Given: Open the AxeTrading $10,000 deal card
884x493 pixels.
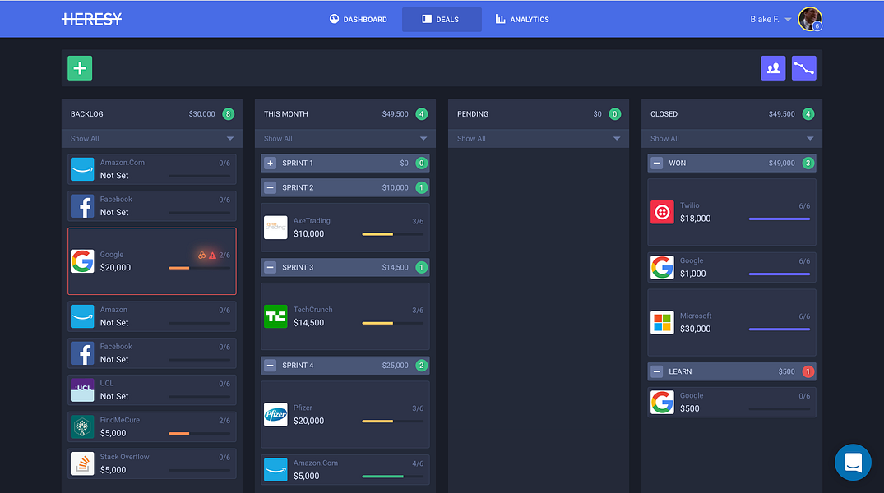Looking at the screenshot, I should [345, 228].
